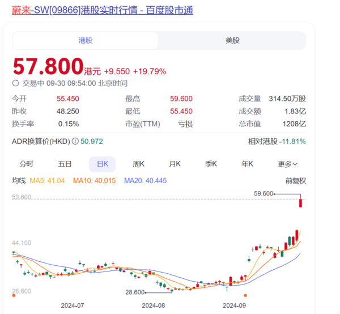Image resolution: width=340 pixels, height=314 pixels.
Task: Click the 2024-08 date axis label
Action: [x=154, y=305]
